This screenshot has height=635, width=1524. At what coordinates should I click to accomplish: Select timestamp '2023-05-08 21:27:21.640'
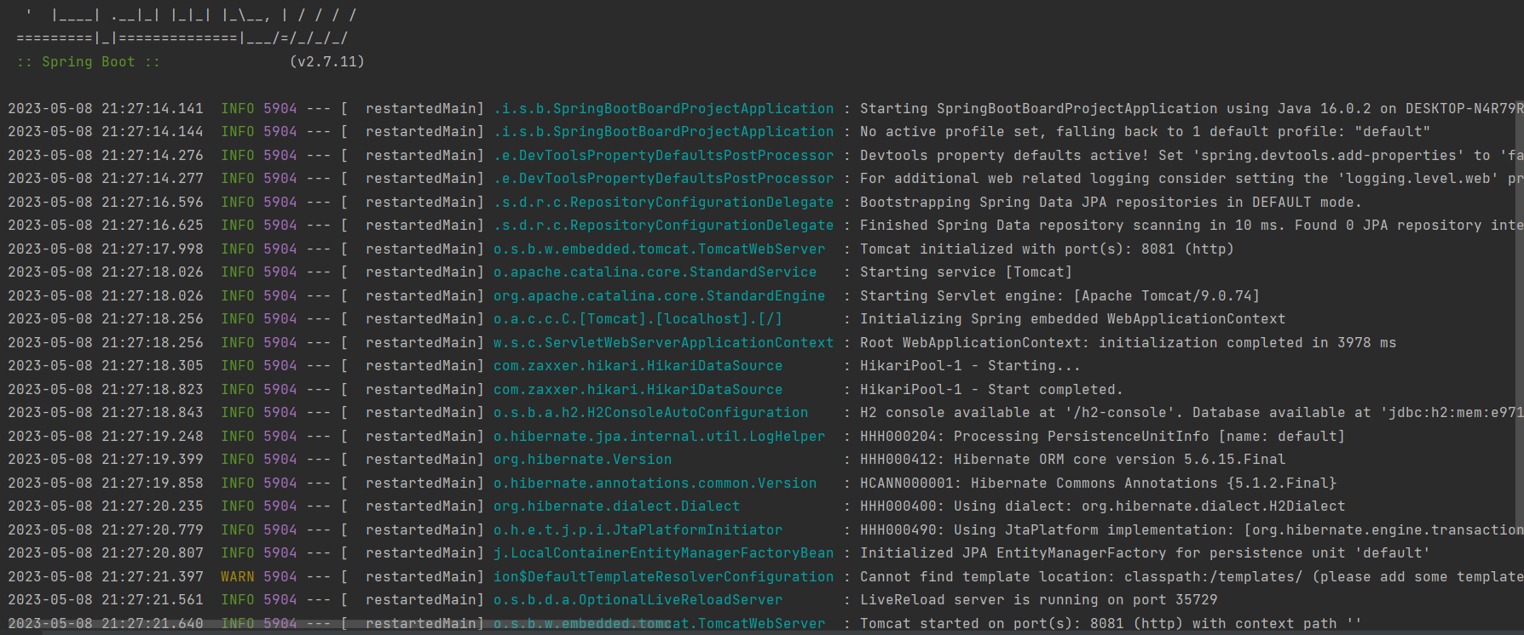pos(106,623)
